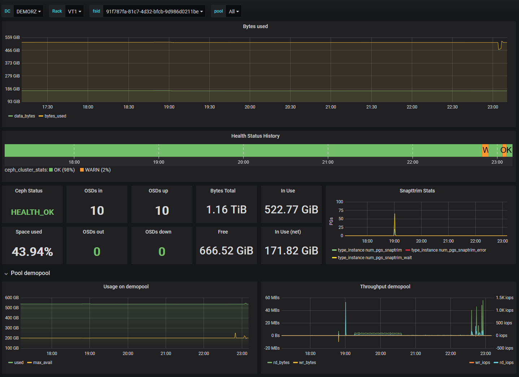This screenshot has height=377, width=519.
Task: Click the orange WARN segment in health timeline
Action: tap(485, 150)
